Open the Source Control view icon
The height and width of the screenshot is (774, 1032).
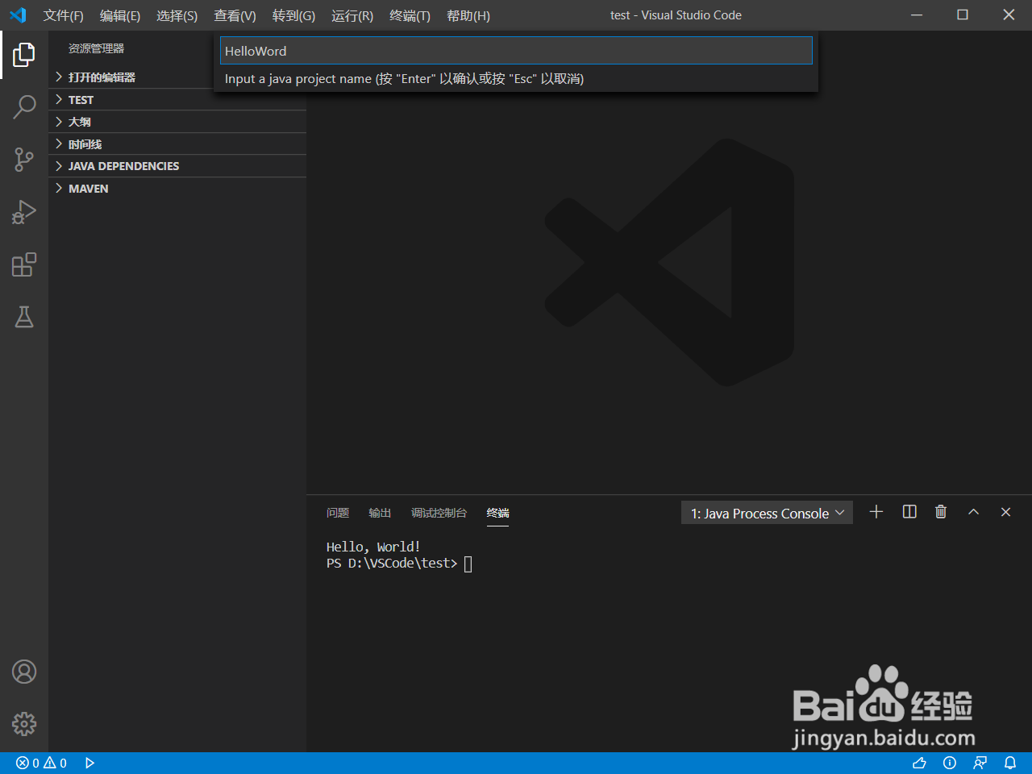point(24,160)
